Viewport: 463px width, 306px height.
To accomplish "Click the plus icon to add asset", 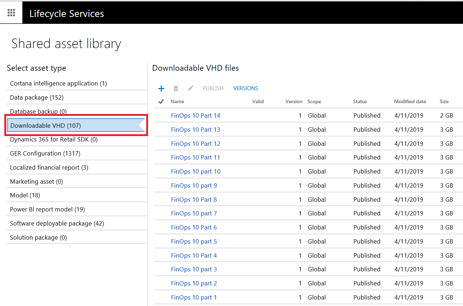I will 161,88.
